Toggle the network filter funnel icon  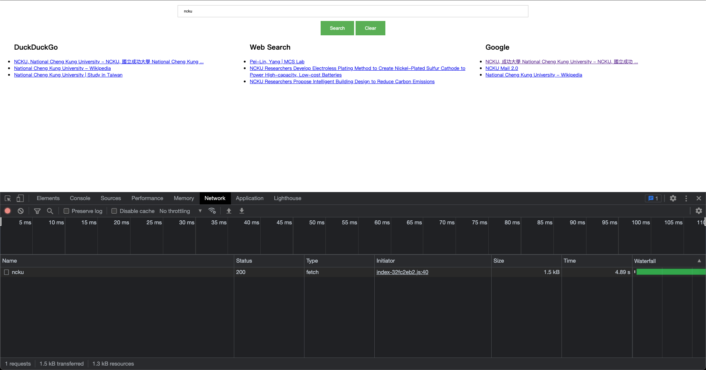(37, 211)
